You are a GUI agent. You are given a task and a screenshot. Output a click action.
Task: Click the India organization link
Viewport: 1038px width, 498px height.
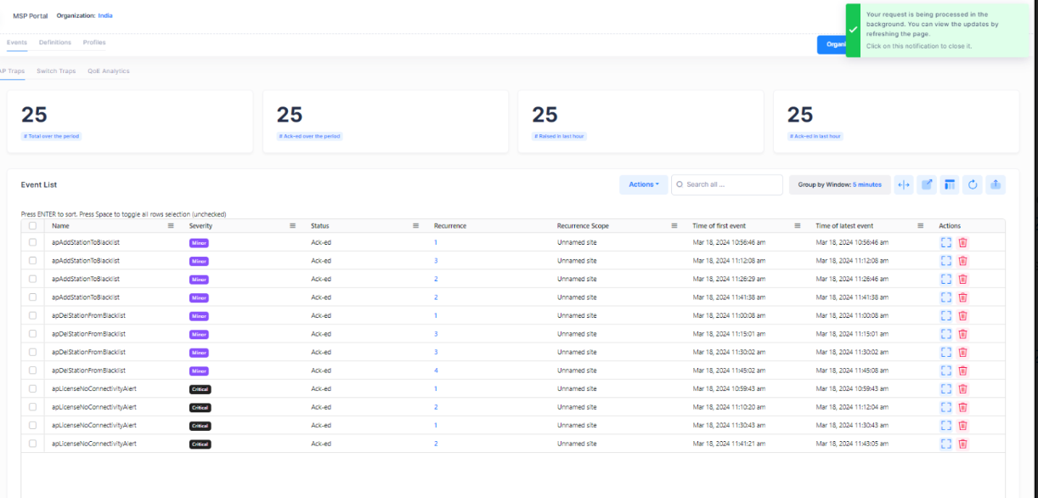point(105,15)
